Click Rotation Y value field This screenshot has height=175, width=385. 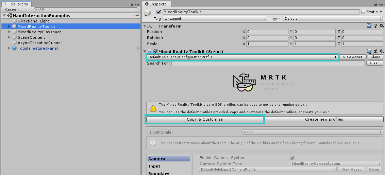(x=315, y=38)
